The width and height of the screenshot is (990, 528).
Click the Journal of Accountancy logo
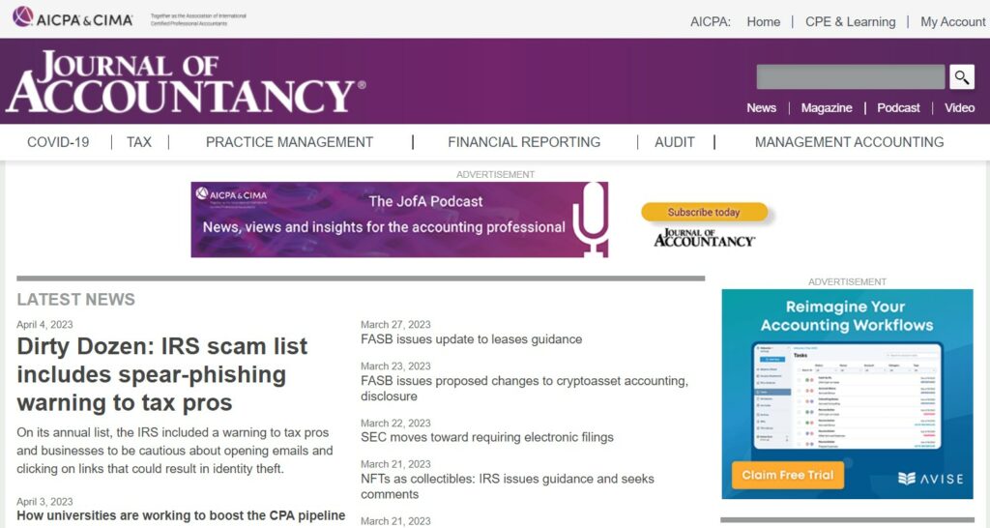pos(185,81)
